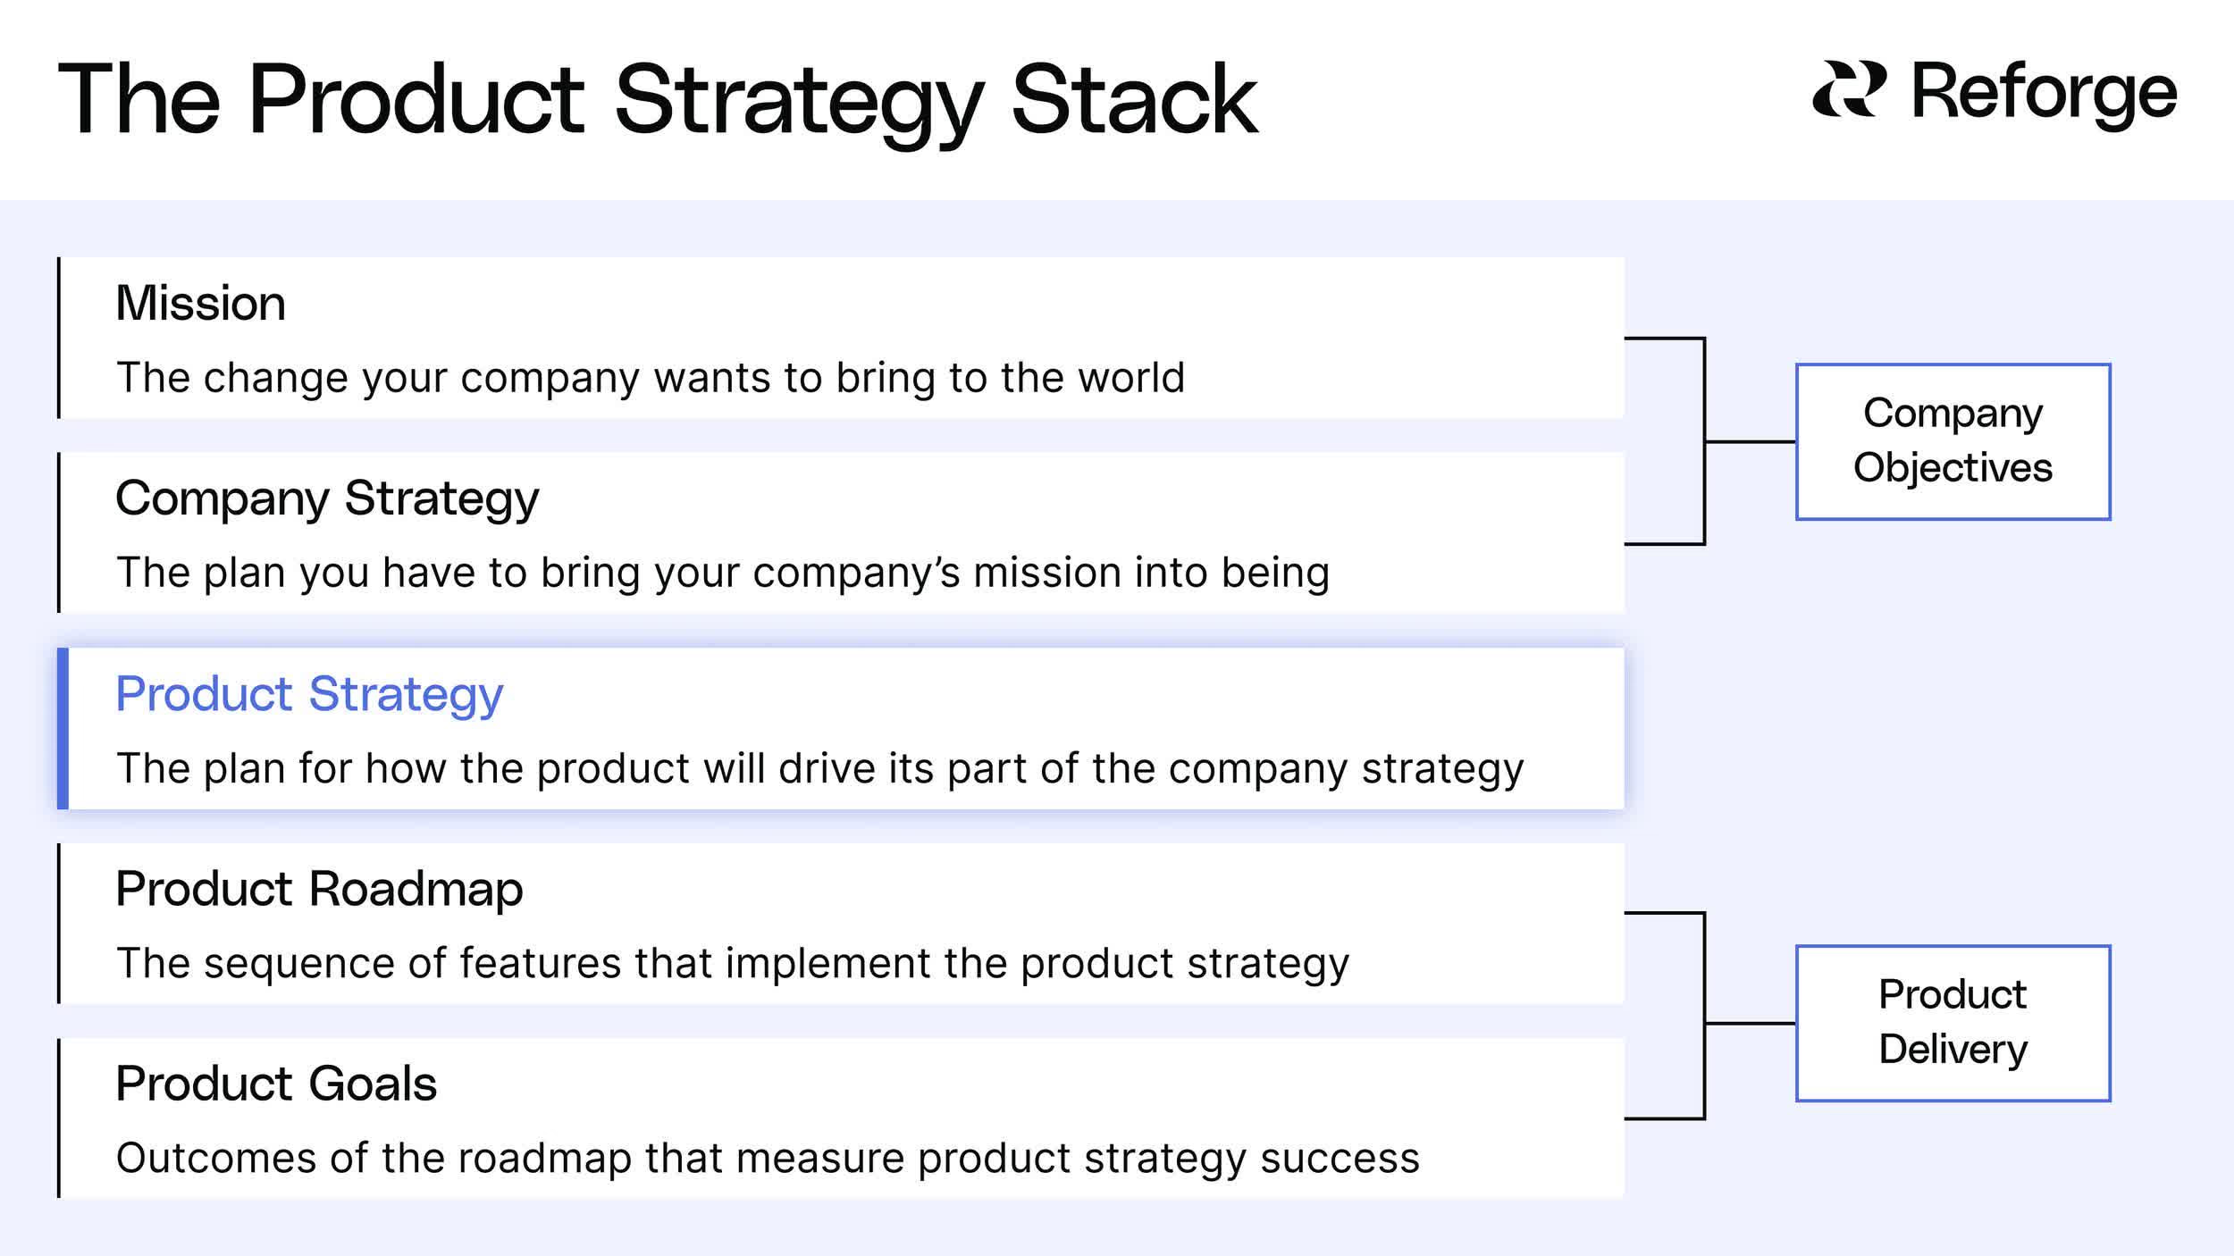This screenshot has height=1256, width=2234.
Task: Click the Company Strategy heading
Action: tap(327, 498)
